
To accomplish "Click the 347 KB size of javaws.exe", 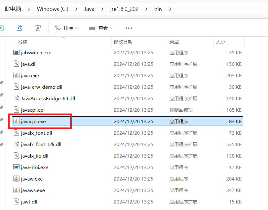I will 234,190.
